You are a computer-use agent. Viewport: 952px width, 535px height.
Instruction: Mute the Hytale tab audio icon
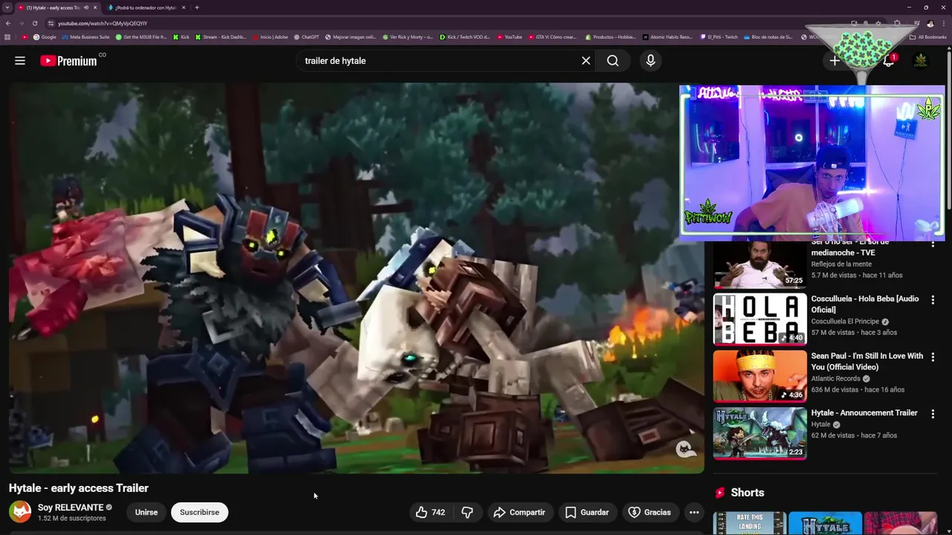(x=86, y=7)
